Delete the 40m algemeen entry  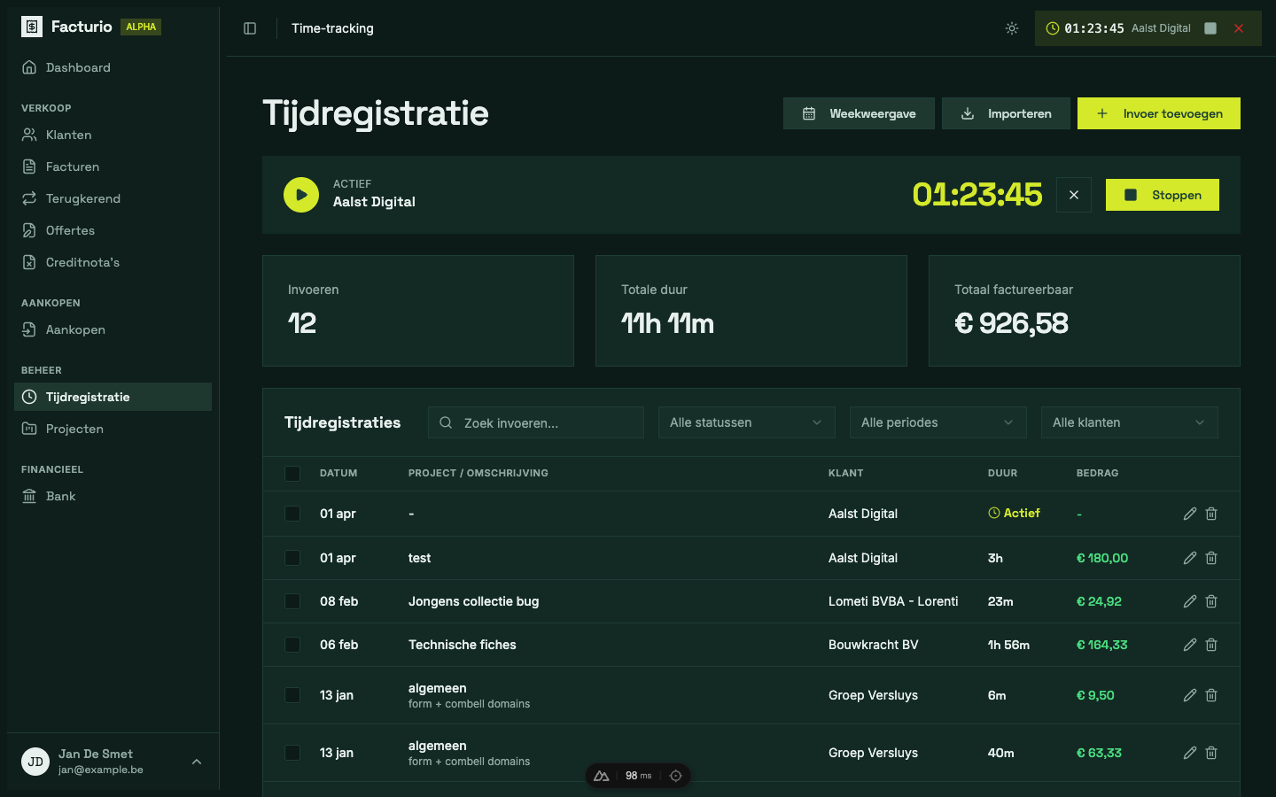coord(1211,753)
